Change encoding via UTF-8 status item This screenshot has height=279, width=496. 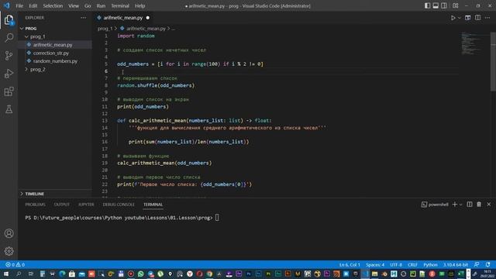click(396, 264)
